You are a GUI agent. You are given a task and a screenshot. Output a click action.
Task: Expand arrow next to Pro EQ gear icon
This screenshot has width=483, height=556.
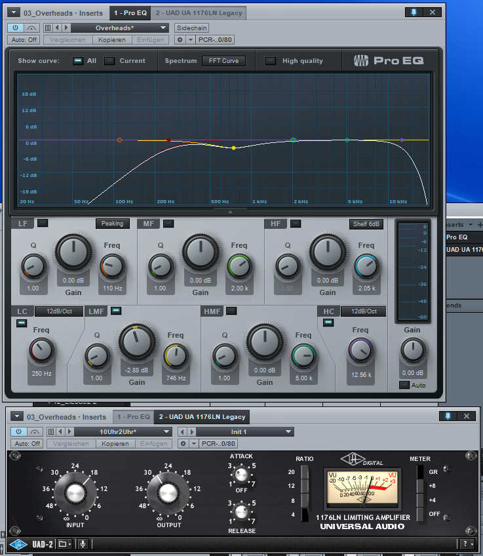pyautogui.click(x=191, y=40)
